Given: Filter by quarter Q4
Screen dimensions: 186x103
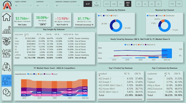Looking at the screenshot, I should point(158,4).
